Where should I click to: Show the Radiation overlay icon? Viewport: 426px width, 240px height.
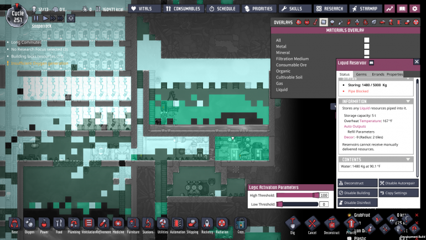tap(416, 22)
